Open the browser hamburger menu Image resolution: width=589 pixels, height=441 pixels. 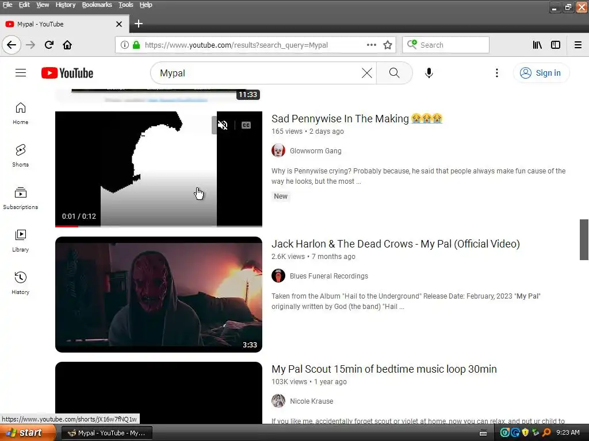[x=578, y=45]
